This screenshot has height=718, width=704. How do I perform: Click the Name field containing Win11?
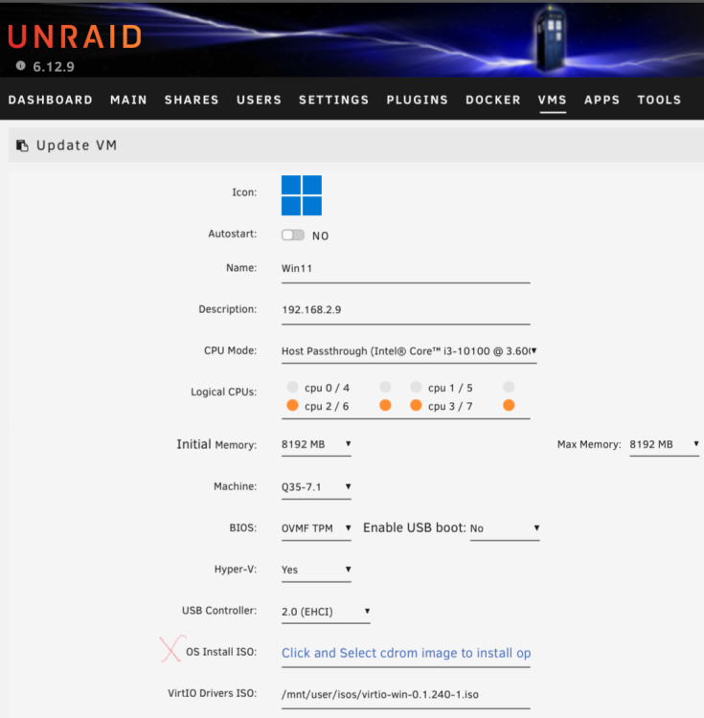[x=406, y=269]
